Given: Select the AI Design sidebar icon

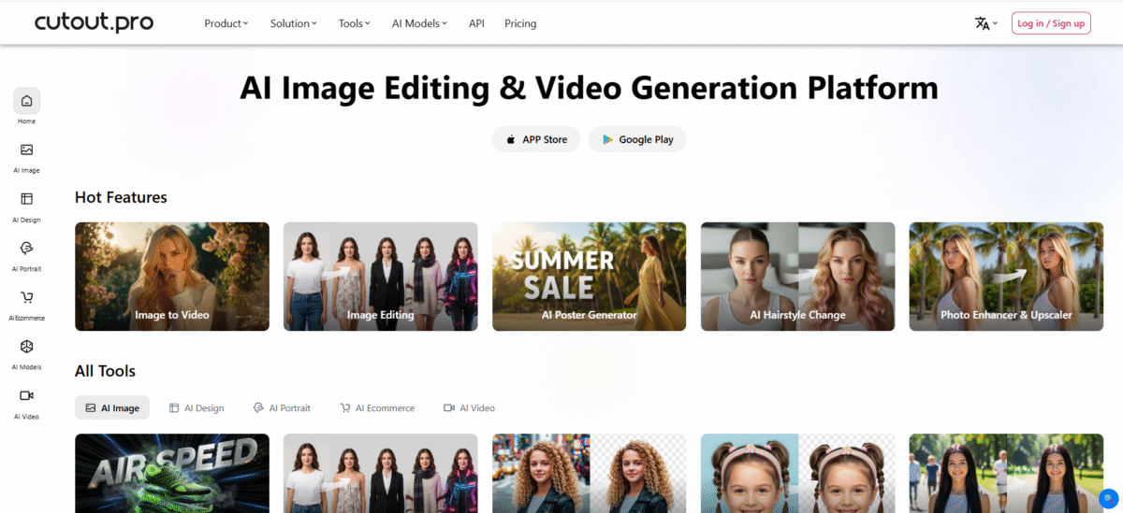Looking at the screenshot, I should click(x=26, y=199).
